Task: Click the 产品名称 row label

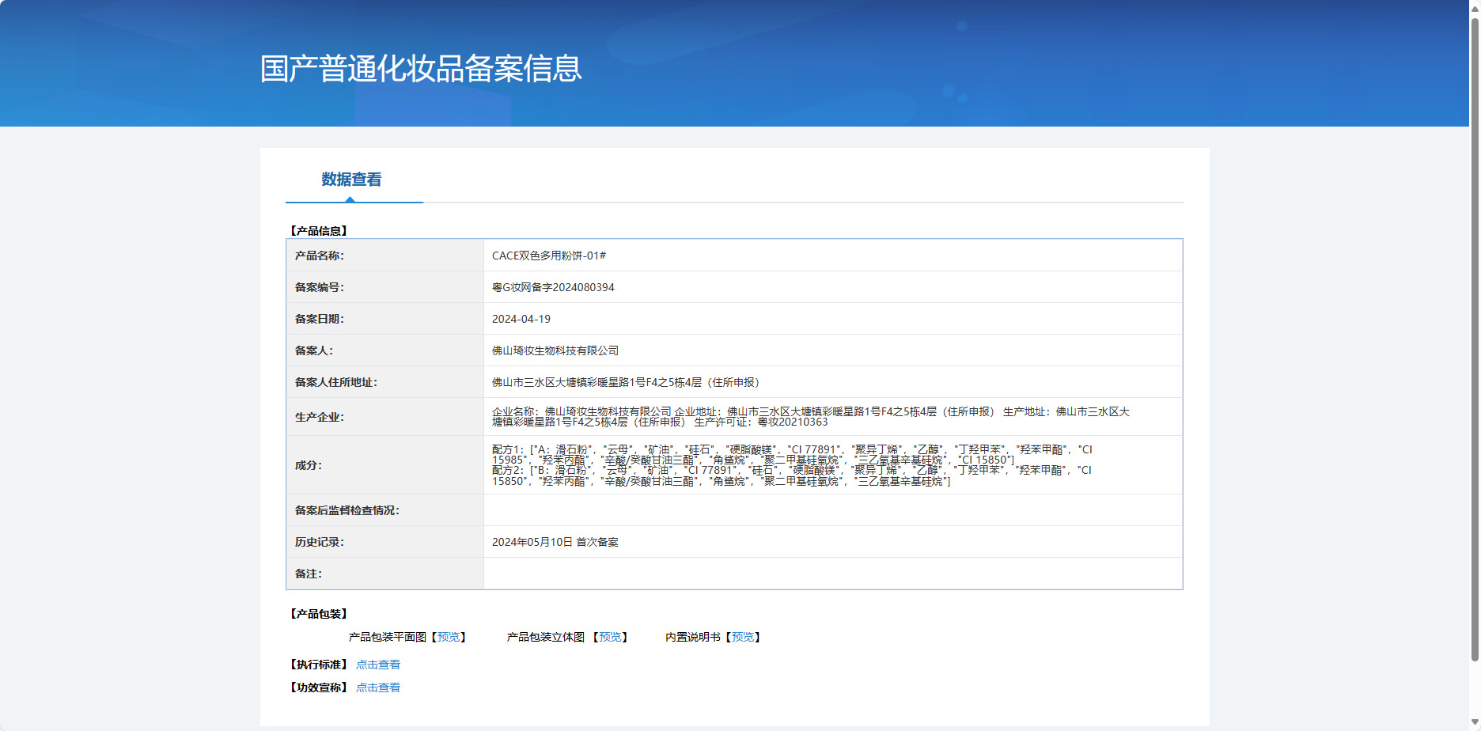Action: point(320,256)
